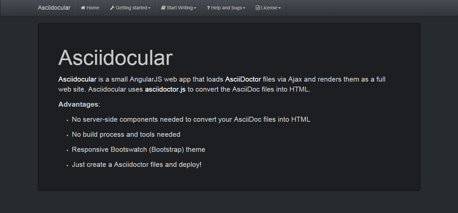The width and height of the screenshot is (458, 213).
Task: Open the License dropdown caret
Action: pyautogui.click(x=279, y=8)
